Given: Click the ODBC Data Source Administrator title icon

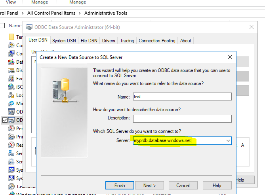Looking at the screenshot, I should pos(29,27).
